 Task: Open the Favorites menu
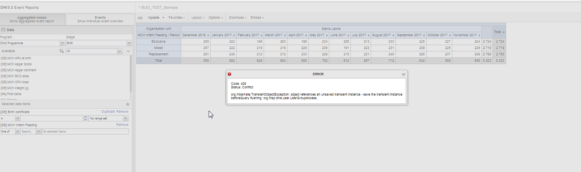coord(176,18)
